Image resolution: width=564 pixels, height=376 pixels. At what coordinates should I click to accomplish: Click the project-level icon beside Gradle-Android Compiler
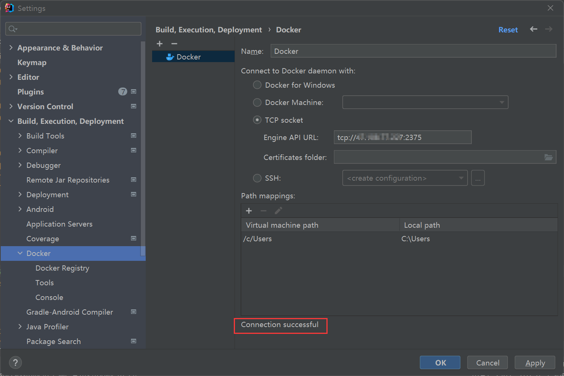[x=133, y=312]
